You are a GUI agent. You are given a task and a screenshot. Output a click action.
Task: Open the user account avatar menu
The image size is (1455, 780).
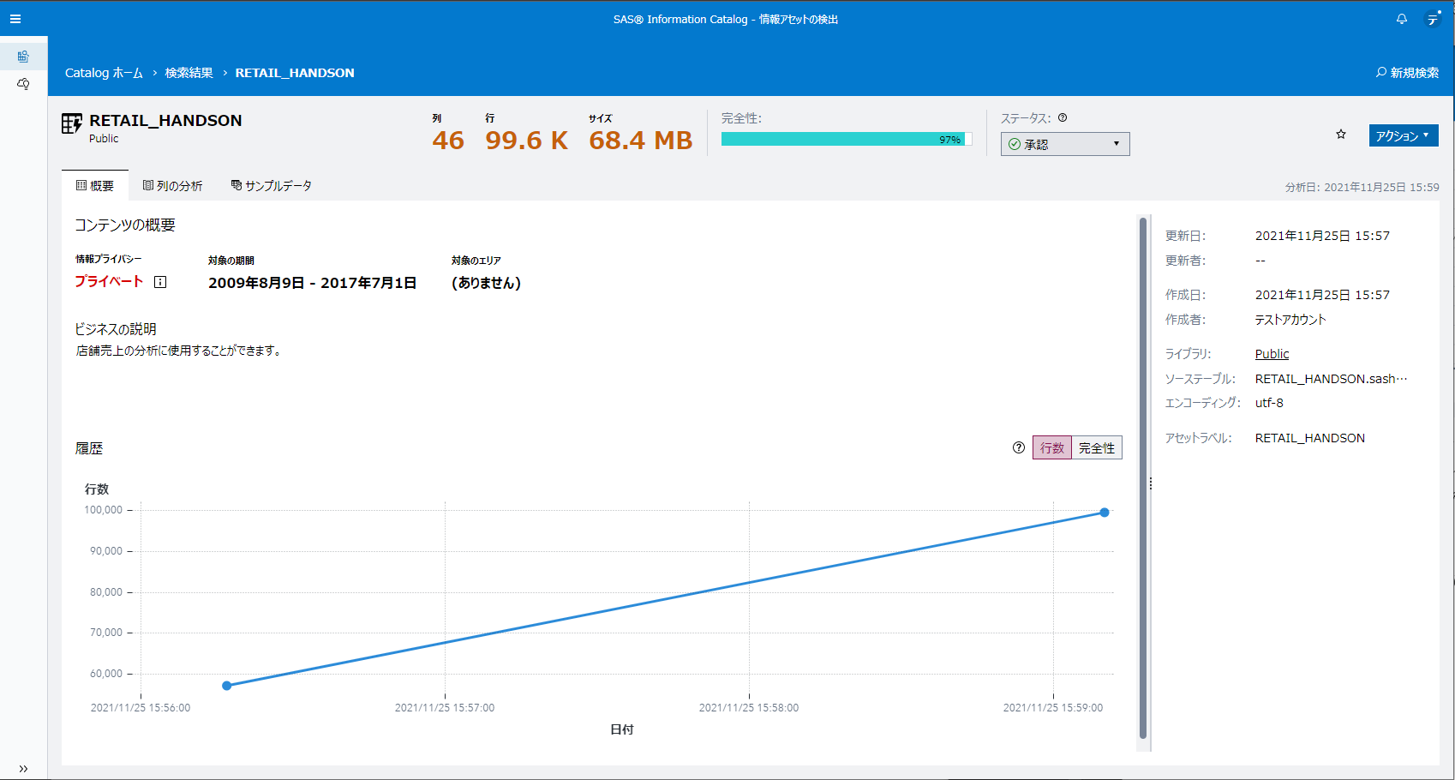[1433, 19]
